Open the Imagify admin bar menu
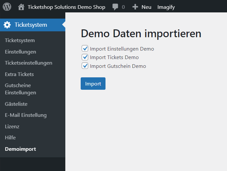Screen dimensions: 227x171 tap(166, 7)
